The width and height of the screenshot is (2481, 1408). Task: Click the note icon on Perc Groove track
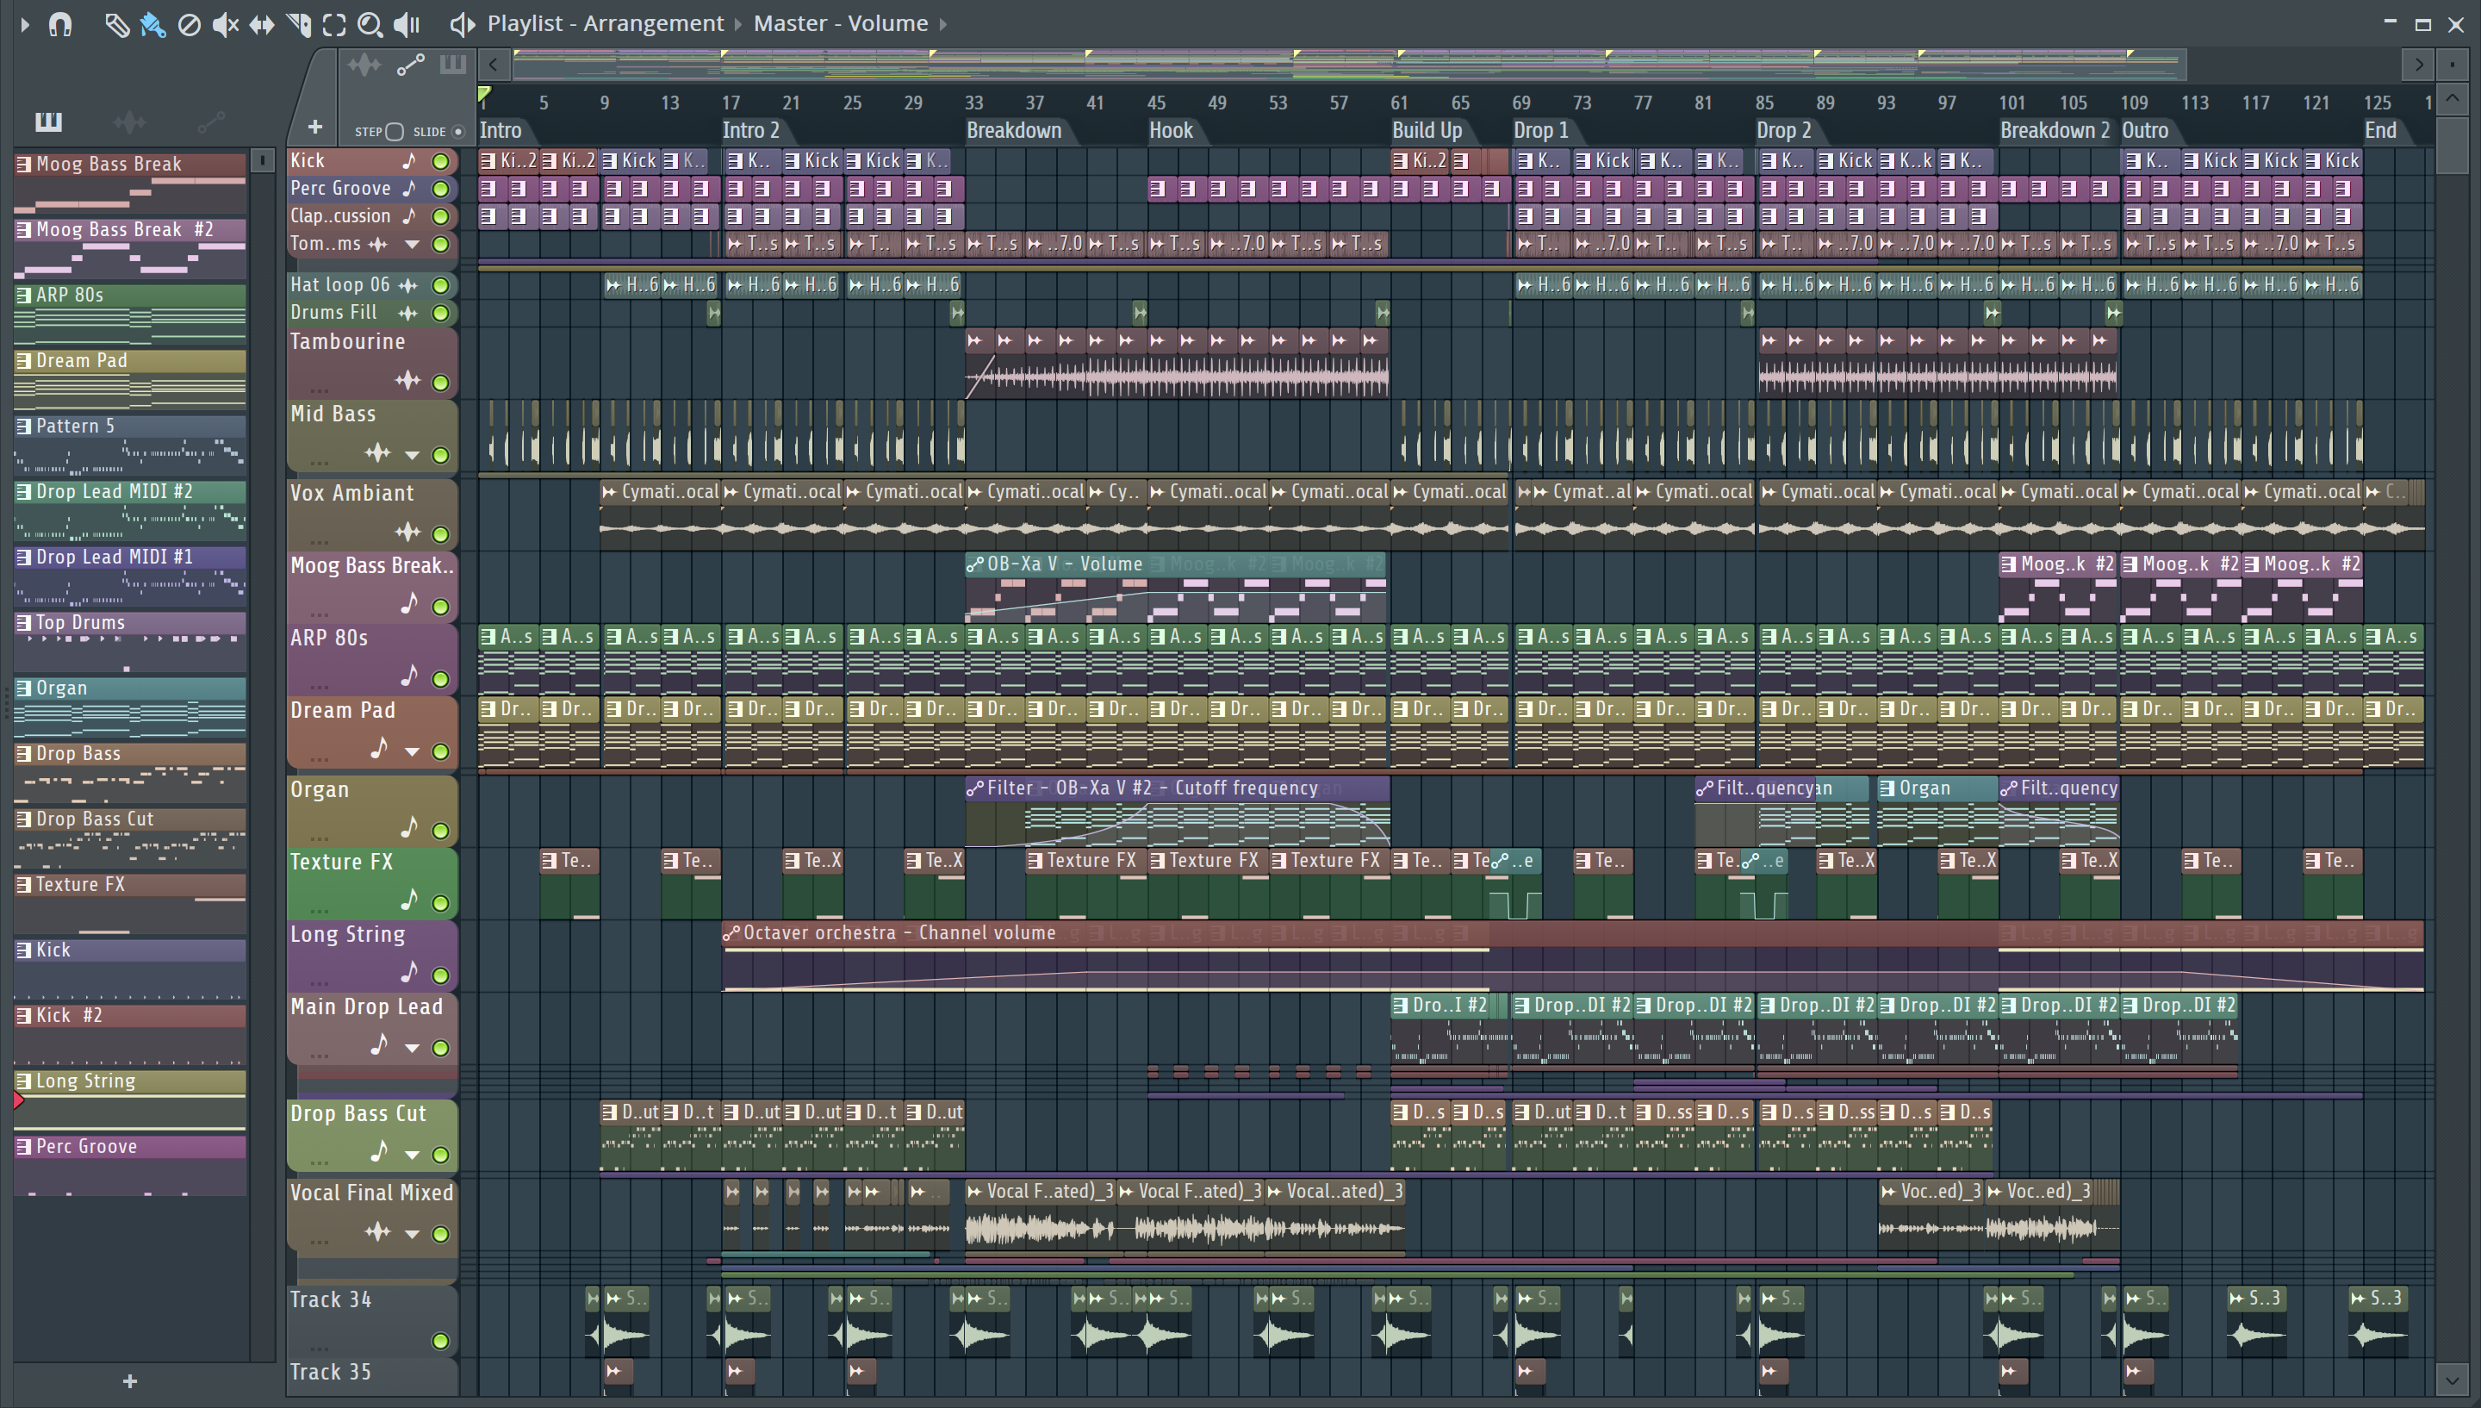click(x=410, y=188)
